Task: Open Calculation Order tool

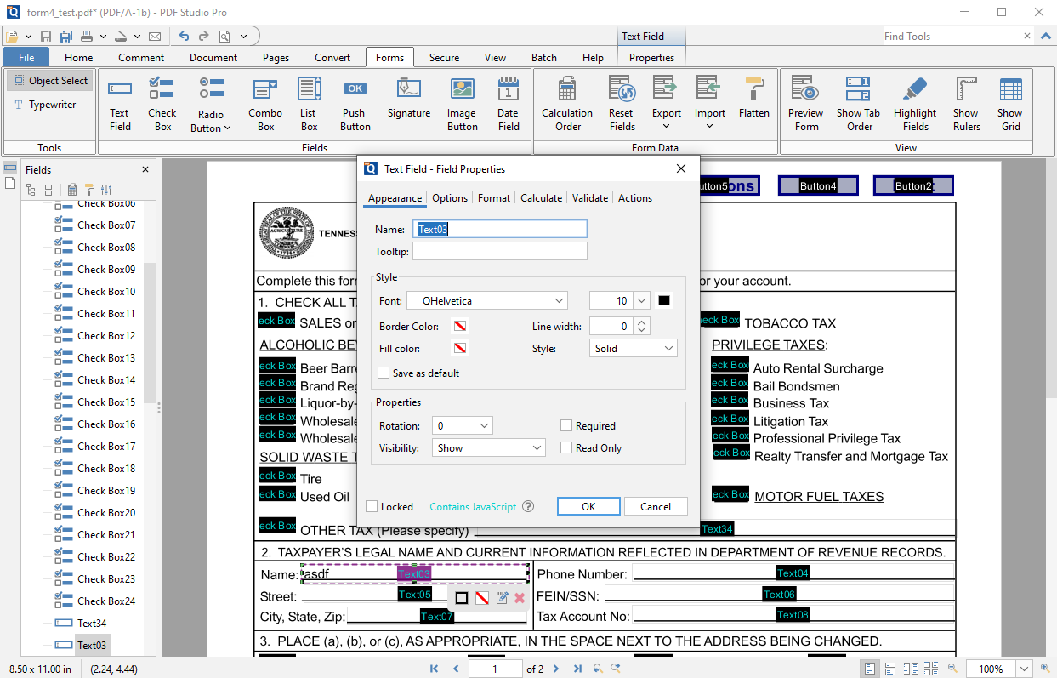Action: click(567, 102)
